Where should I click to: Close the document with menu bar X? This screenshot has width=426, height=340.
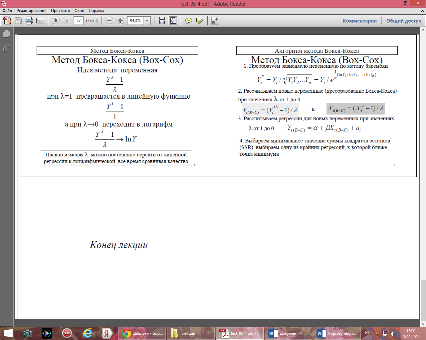pos(423,11)
